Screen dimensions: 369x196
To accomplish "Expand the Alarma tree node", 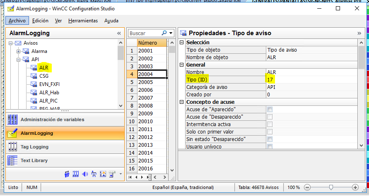I will click(19, 51).
